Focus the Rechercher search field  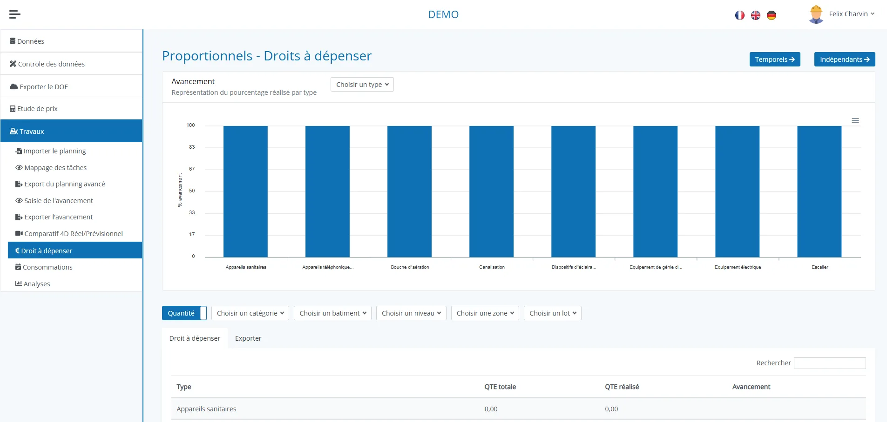[829, 363]
